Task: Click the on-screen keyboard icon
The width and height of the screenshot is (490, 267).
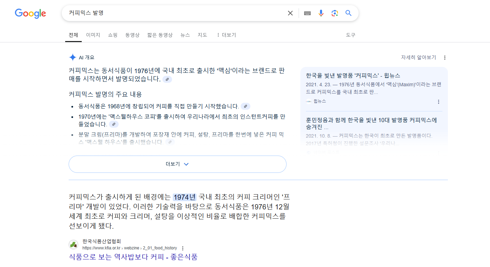Action: pyautogui.click(x=307, y=13)
